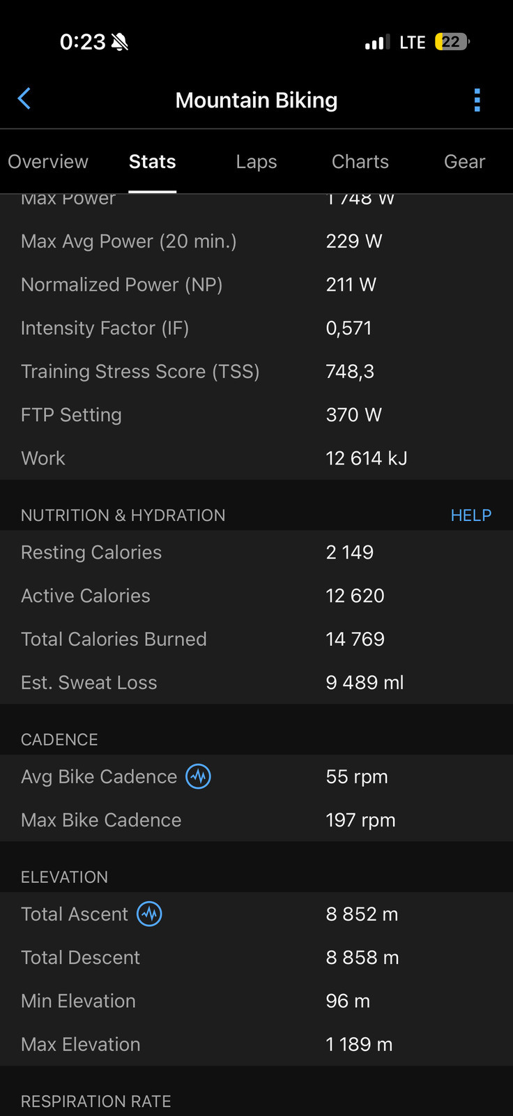513x1116 pixels.
Task: Tap the silent bell icon in status bar
Action: (x=120, y=43)
